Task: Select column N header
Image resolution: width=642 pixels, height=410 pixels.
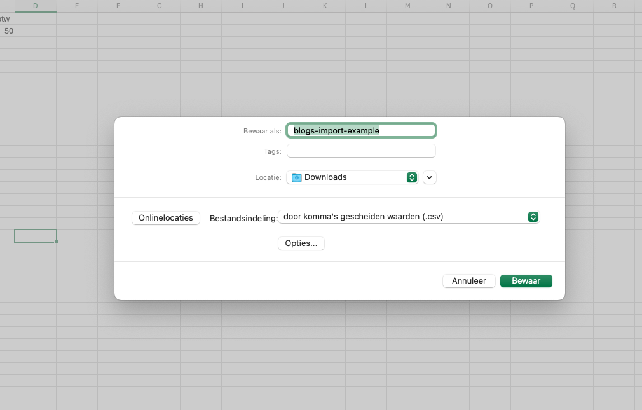Action: pos(448,6)
